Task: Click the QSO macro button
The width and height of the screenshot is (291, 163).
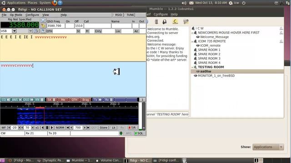Action: [28, 100]
